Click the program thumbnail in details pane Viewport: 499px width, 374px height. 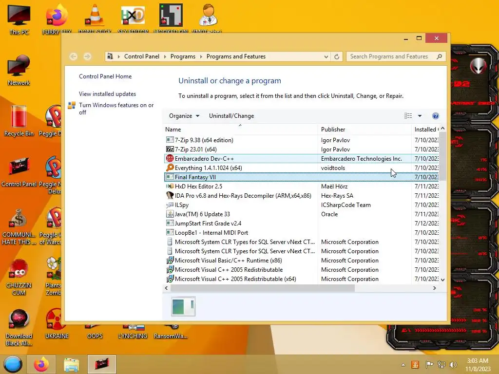click(183, 306)
